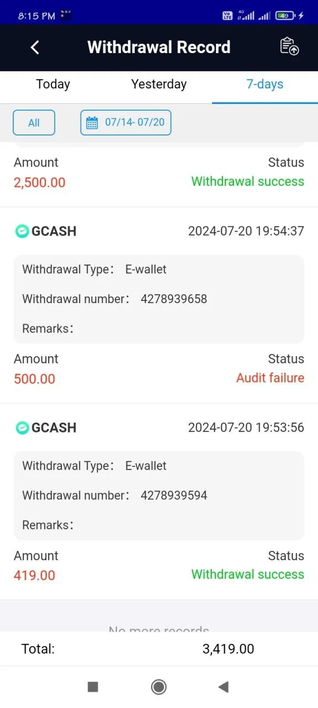The image size is (318, 708).
Task: Open the 07/14- 07/20 date range picker
Action: pos(126,123)
